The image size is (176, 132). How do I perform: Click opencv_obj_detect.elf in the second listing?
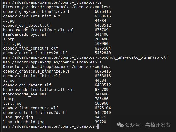pyautogui.click(x=27, y=85)
